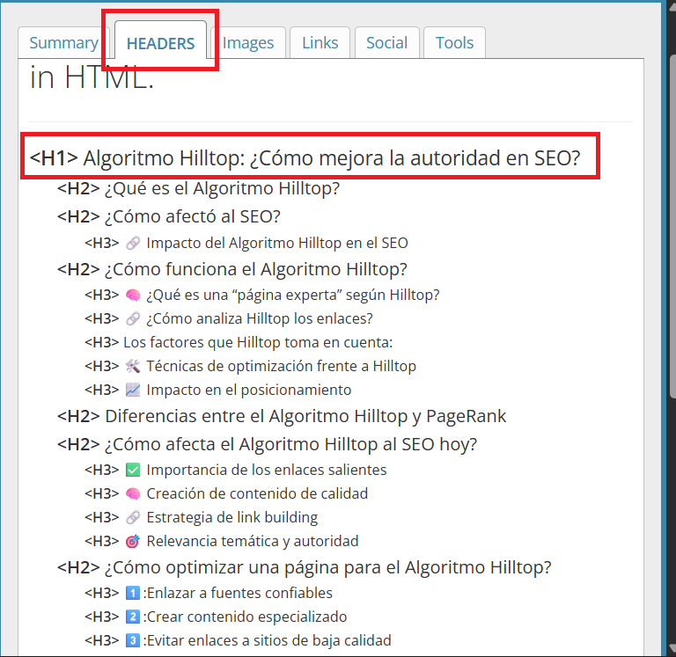This screenshot has width=676, height=657.
Task: Click the number 3 icon by Evitar enlaces
Action: (133, 640)
